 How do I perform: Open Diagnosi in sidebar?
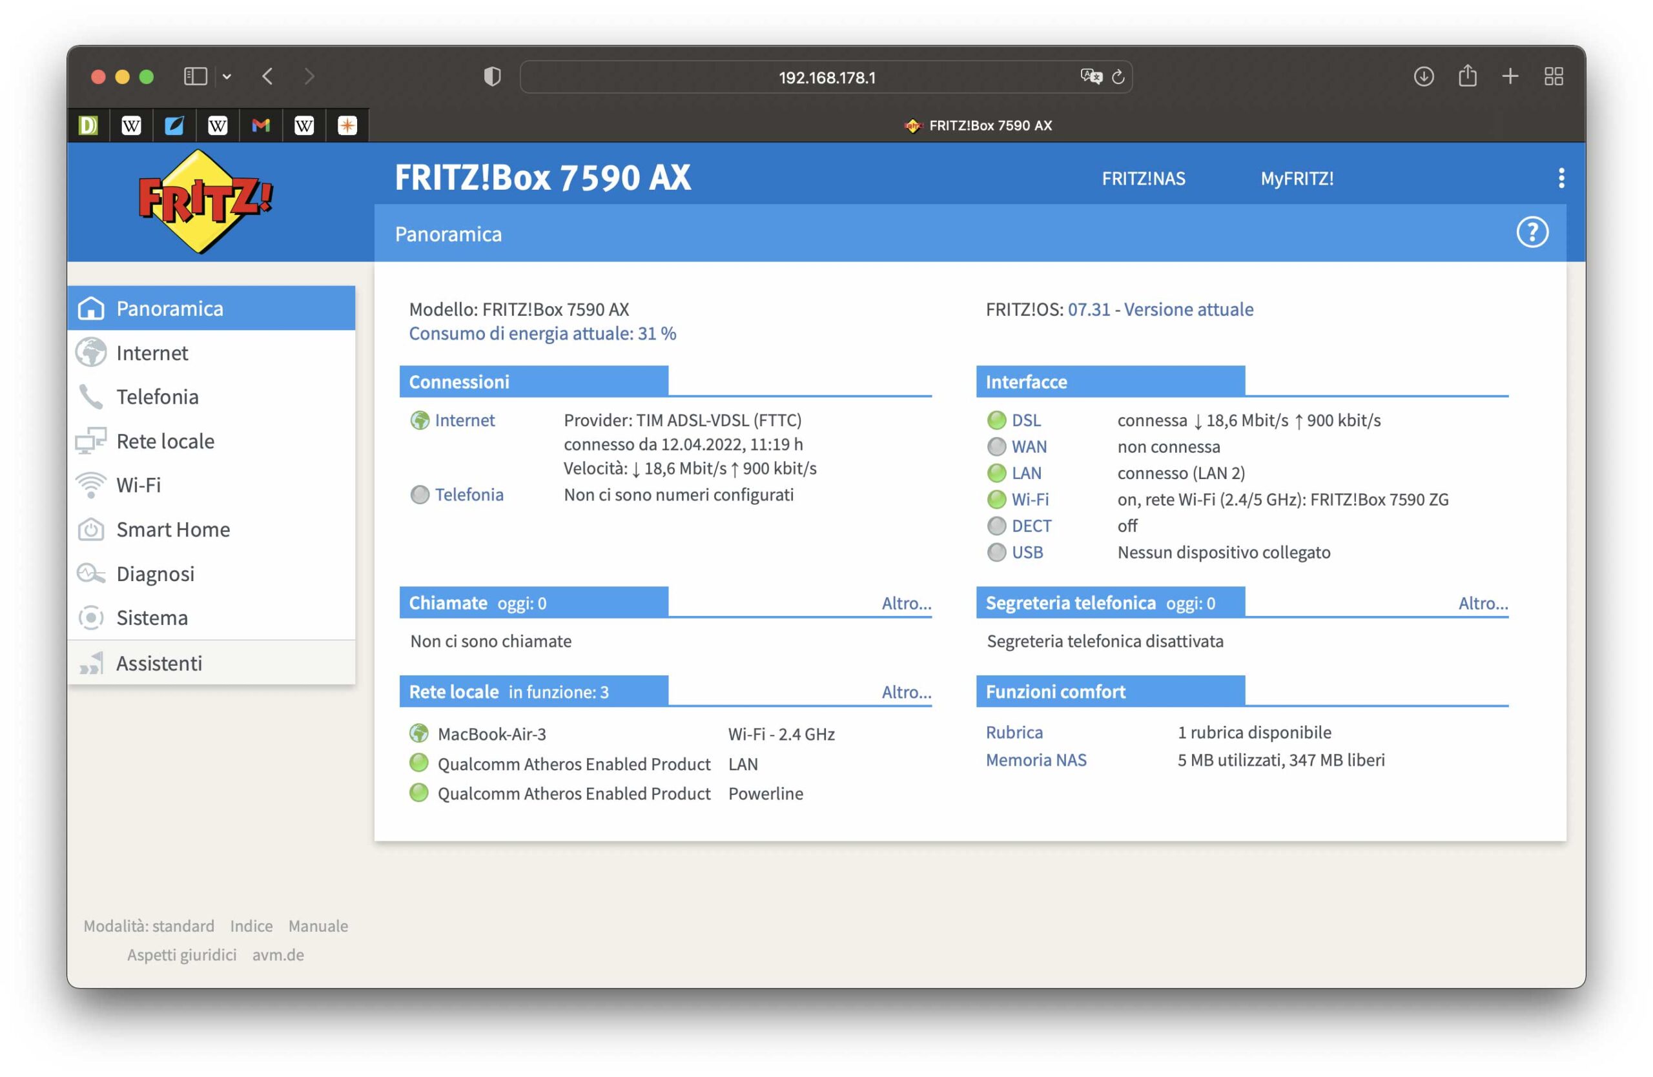(x=155, y=573)
